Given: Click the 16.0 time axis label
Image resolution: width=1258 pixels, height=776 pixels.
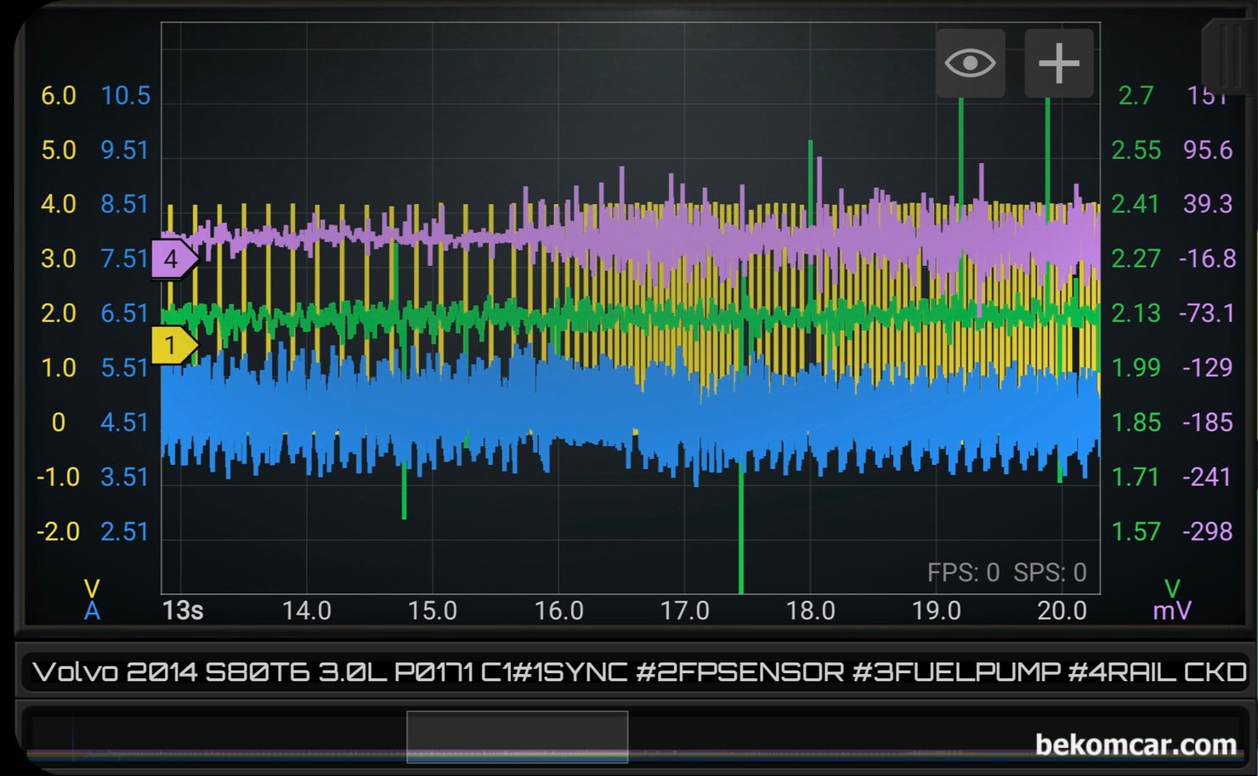Looking at the screenshot, I should point(558,610).
